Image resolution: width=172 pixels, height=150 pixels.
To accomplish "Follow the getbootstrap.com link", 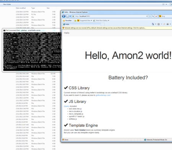I will [103, 95].
